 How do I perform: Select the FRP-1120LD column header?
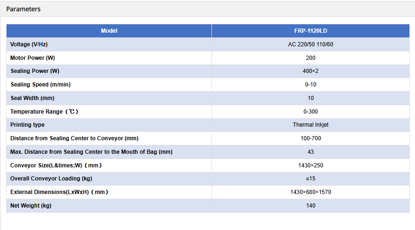pos(310,31)
